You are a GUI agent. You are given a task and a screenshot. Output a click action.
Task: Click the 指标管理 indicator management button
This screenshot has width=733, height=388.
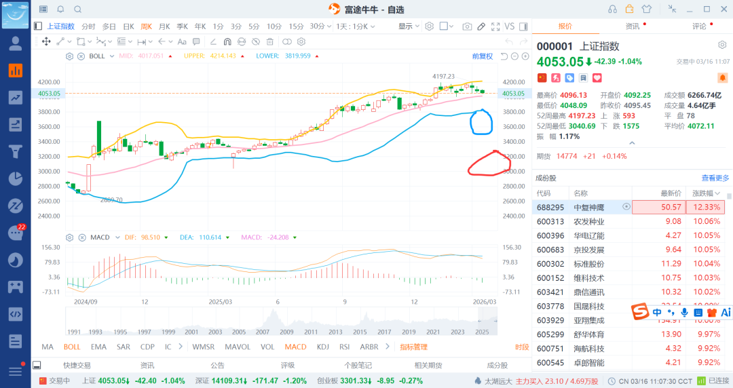point(413,347)
